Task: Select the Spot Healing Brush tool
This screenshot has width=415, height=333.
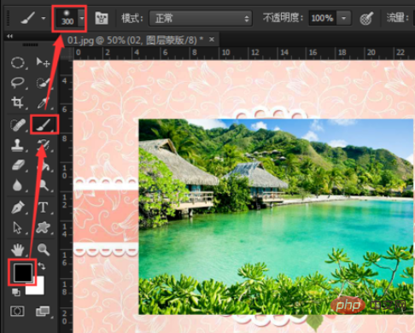Action: (x=18, y=125)
